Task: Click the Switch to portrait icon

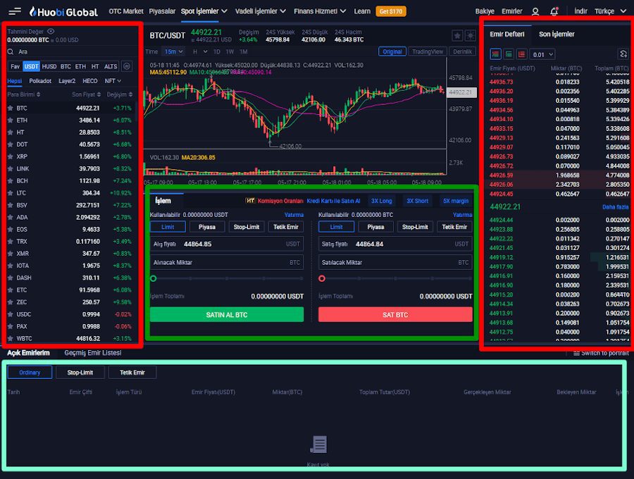Action: click(576, 354)
